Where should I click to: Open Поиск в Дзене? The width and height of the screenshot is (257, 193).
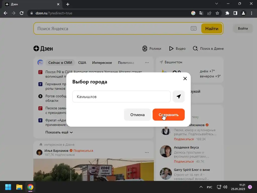[x=208, y=49]
